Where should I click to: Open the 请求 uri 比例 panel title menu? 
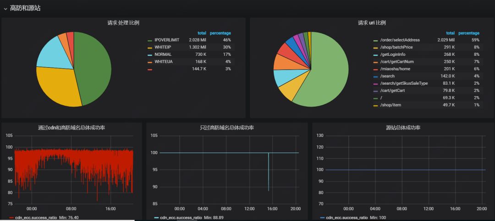tap(372, 23)
